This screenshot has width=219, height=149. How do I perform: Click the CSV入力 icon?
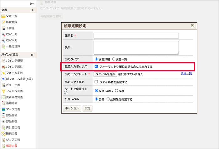click(x=3, y=40)
